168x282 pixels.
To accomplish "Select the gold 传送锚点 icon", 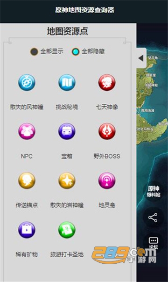I will [27, 181].
